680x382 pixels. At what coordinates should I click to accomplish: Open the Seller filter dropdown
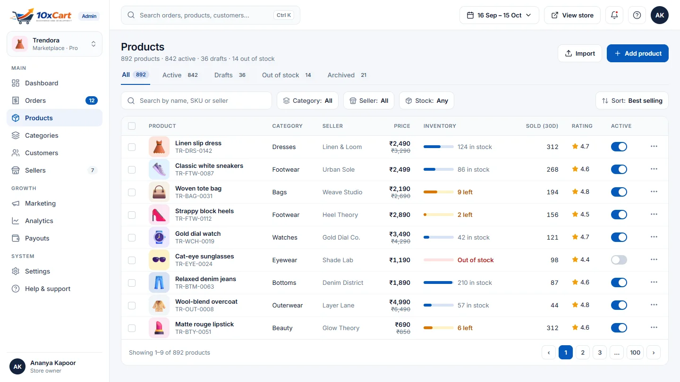pos(369,100)
